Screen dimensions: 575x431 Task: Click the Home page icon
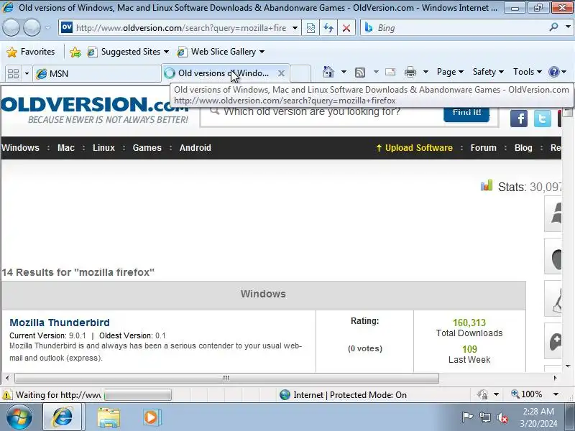pyautogui.click(x=328, y=72)
